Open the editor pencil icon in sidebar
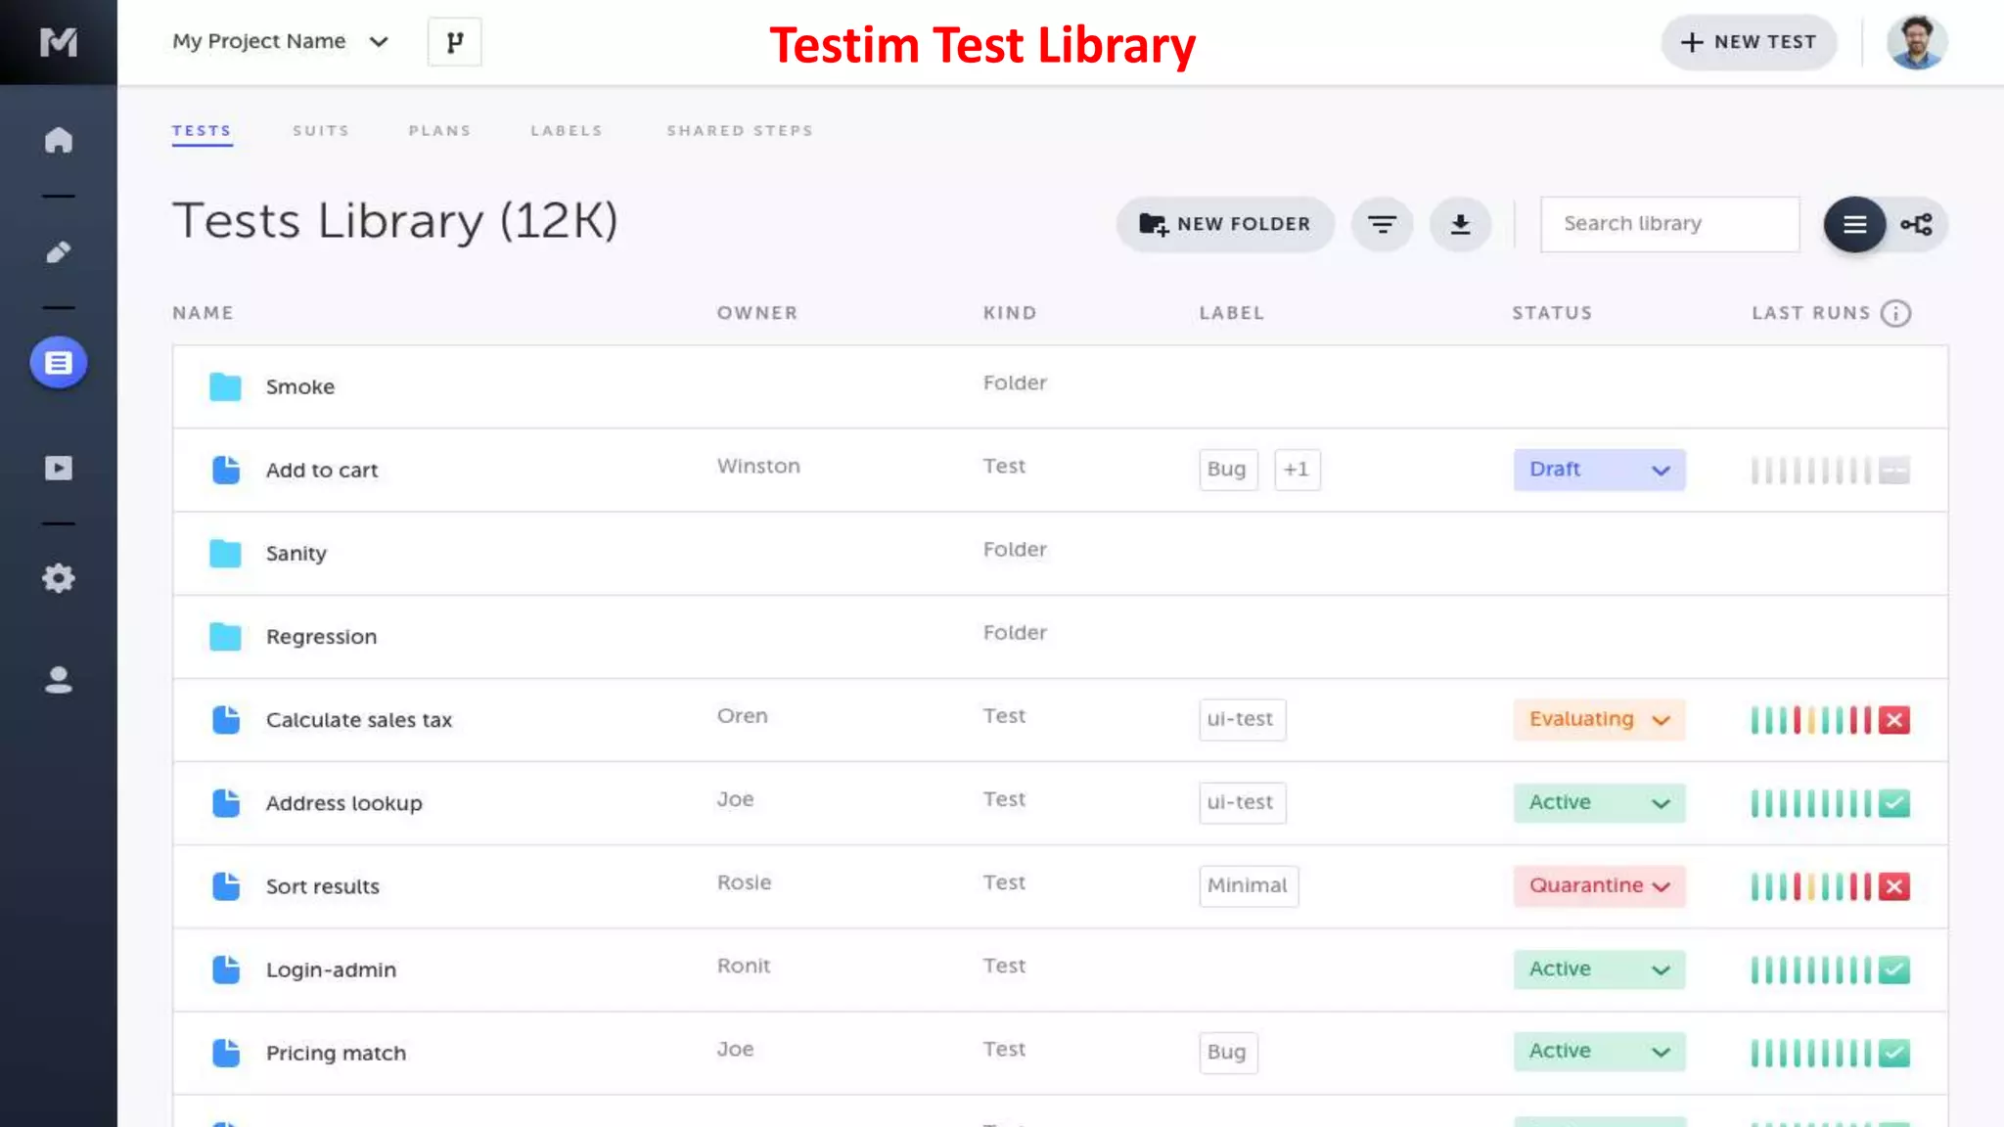This screenshot has width=2004, height=1127. [59, 252]
